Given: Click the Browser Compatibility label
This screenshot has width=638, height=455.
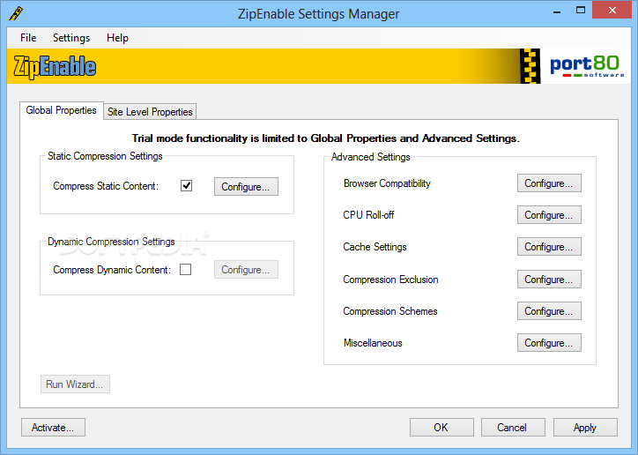Looking at the screenshot, I should (x=387, y=183).
